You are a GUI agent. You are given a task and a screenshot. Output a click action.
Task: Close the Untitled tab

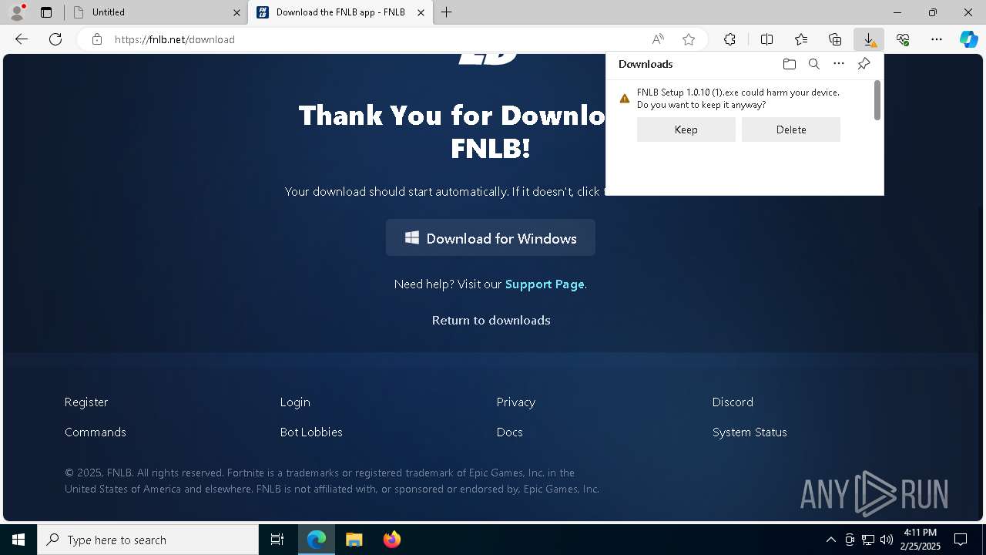tap(237, 12)
